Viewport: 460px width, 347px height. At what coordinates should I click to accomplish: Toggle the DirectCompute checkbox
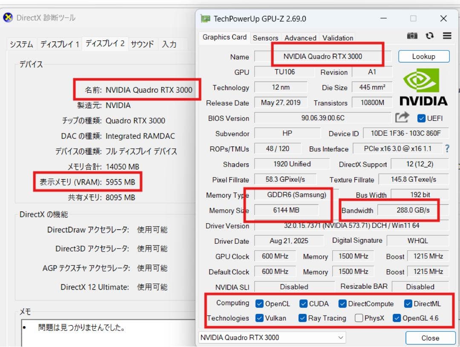pyautogui.click(x=342, y=304)
